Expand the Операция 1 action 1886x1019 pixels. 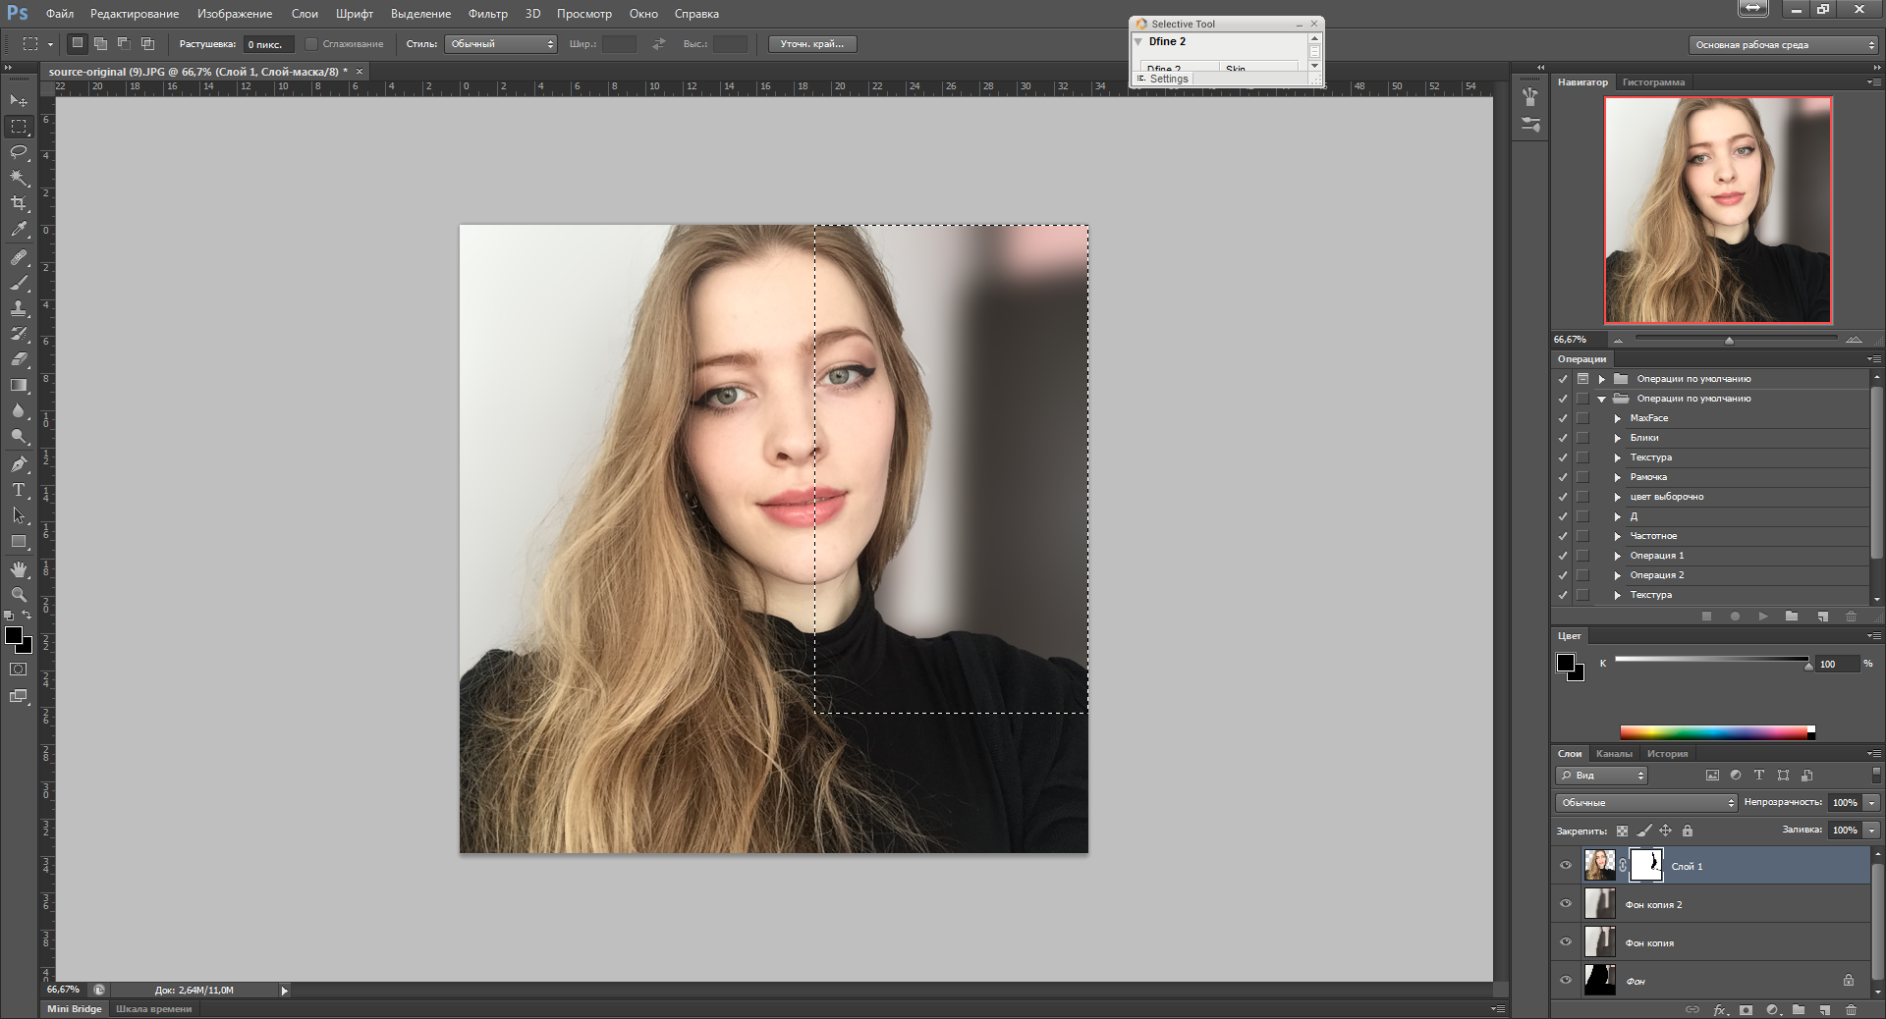pyautogui.click(x=1618, y=556)
